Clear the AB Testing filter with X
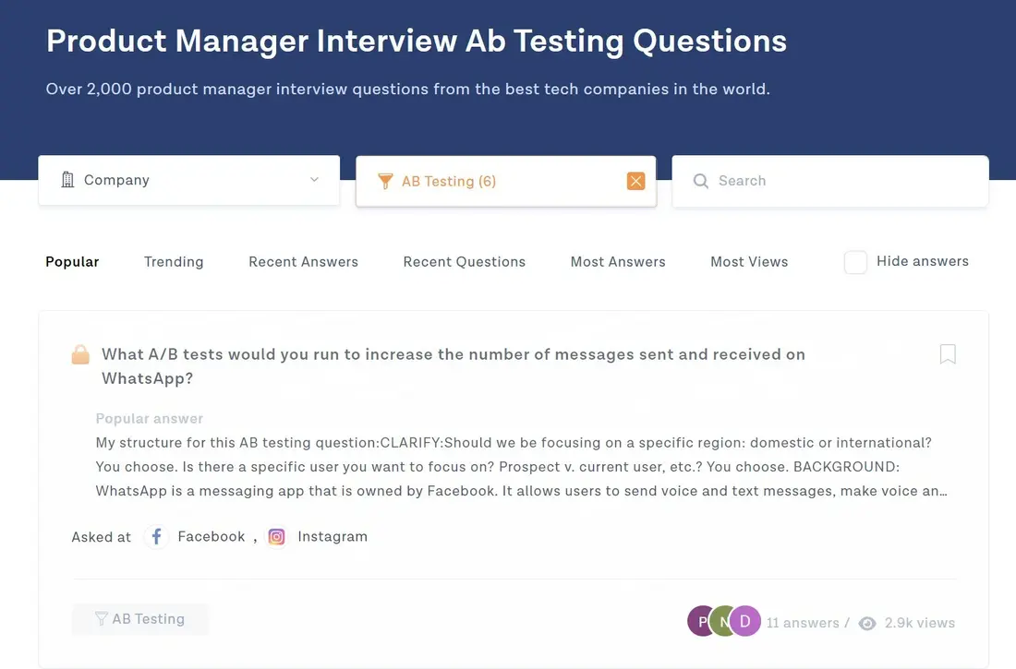Screen dimensions: 1016x669 point(635,182)
